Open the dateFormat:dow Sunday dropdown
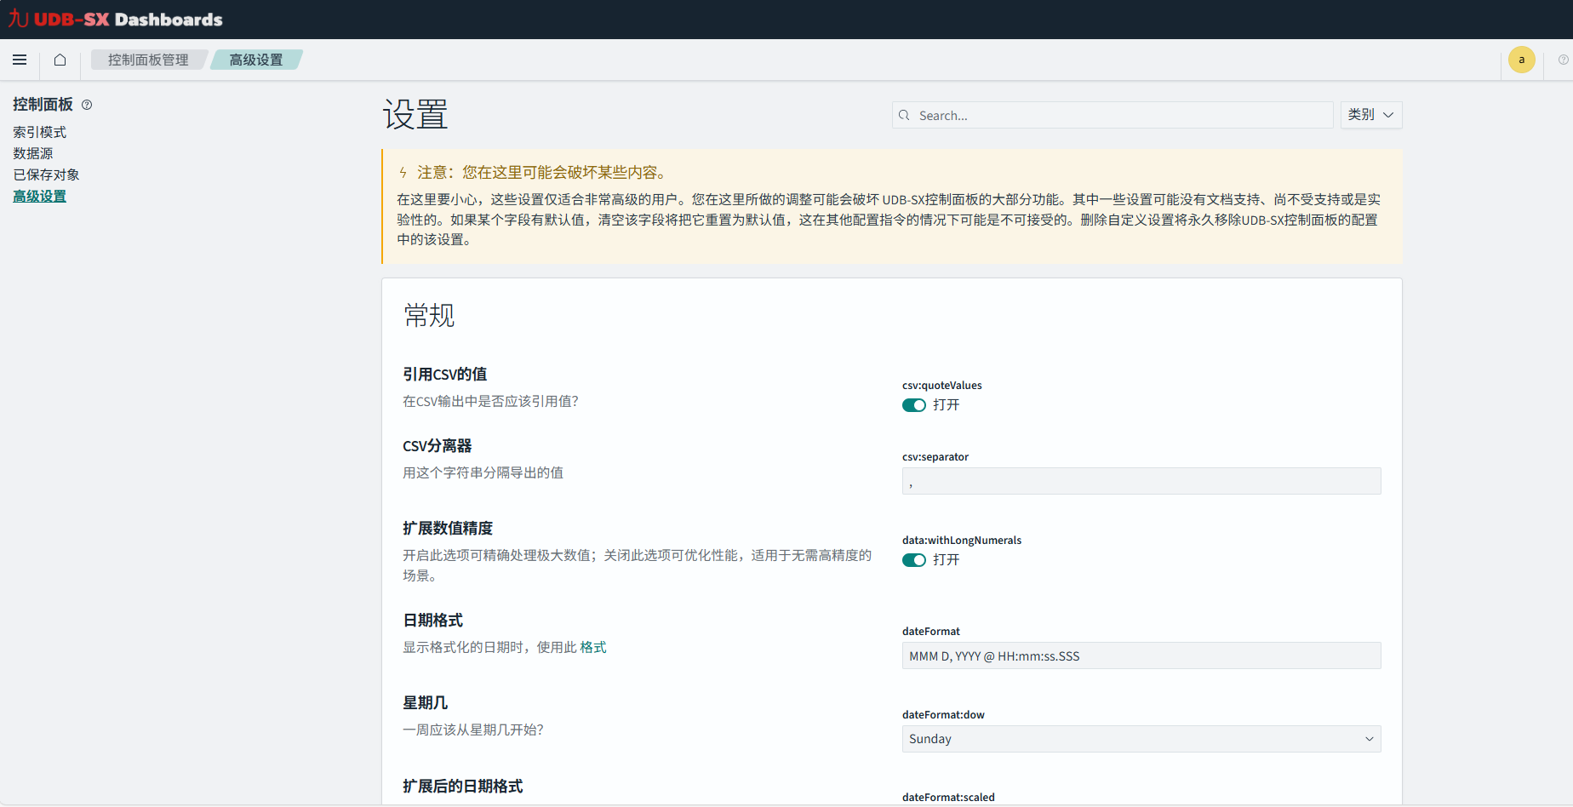 point(1141,739)
